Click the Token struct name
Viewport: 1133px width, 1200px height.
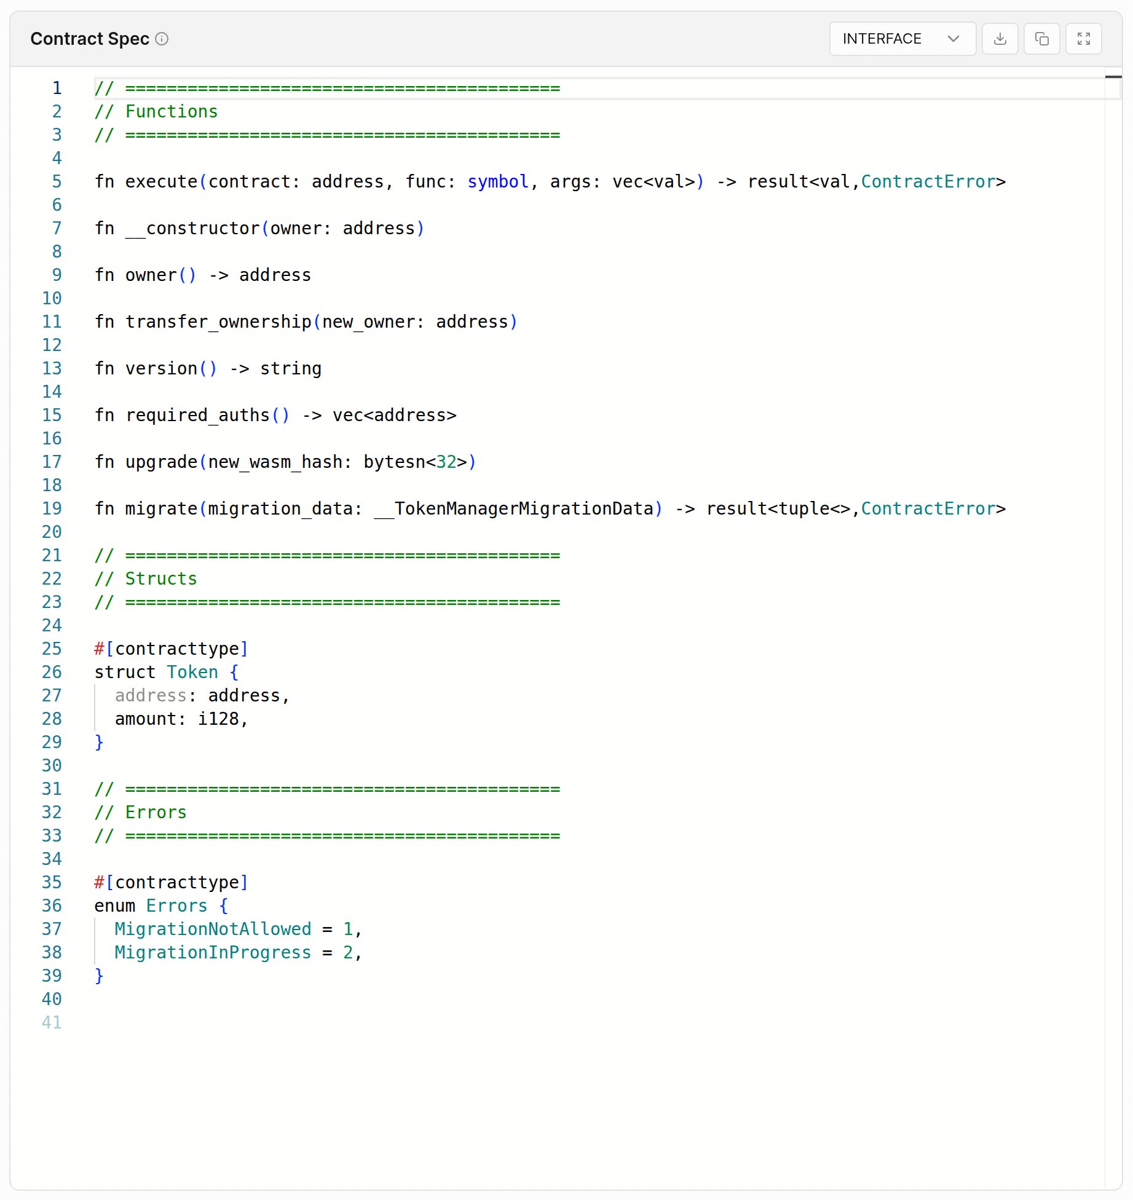[192, 672]
